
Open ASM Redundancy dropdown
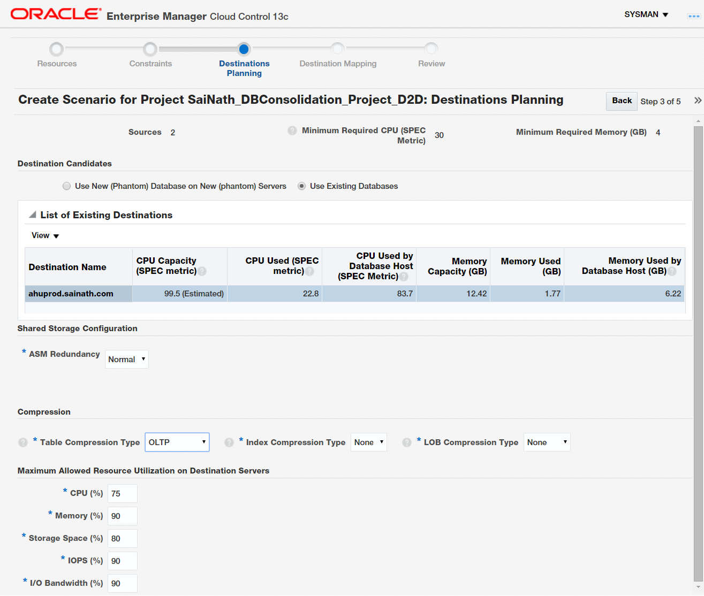(127, 360)
